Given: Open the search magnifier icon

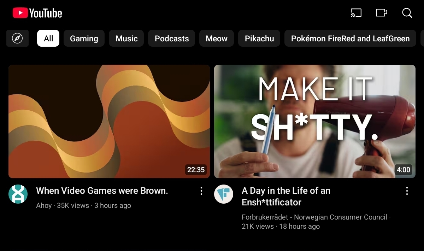Looking at the screenshot, I should click(407, 13).
